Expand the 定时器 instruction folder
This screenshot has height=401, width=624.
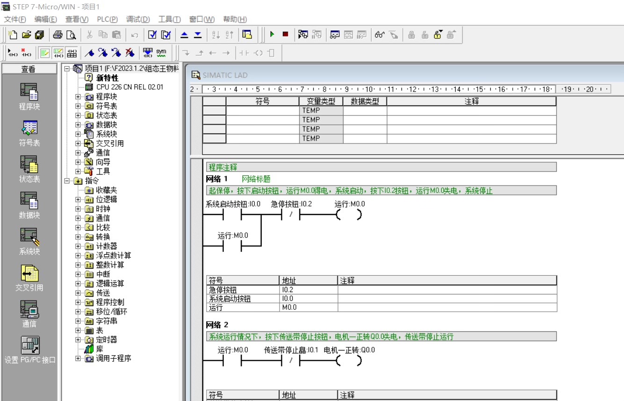(78, 340)
